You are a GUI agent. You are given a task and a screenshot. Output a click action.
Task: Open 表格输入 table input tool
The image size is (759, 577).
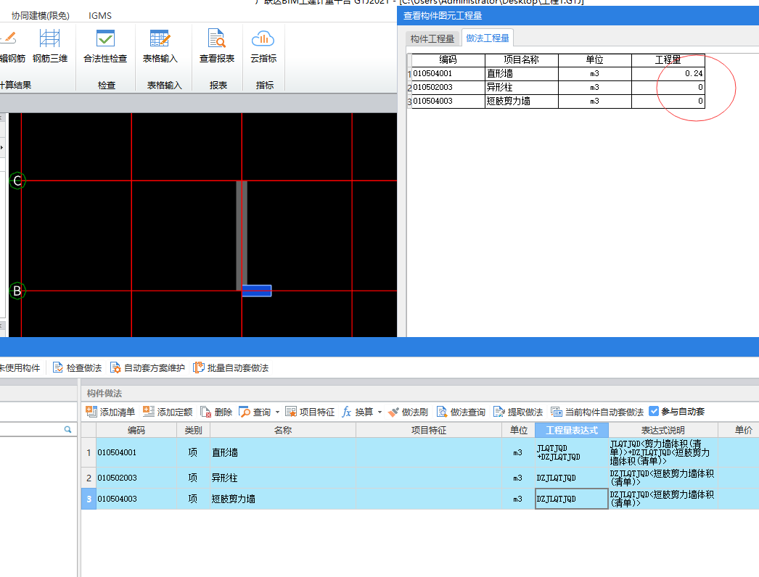(160, 46)
